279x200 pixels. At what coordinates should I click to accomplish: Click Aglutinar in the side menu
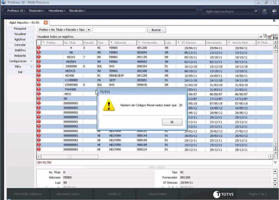pyautogui.click(x=20, y=39)
